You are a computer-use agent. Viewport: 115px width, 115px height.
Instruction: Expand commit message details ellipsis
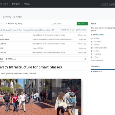coord(53,30)
